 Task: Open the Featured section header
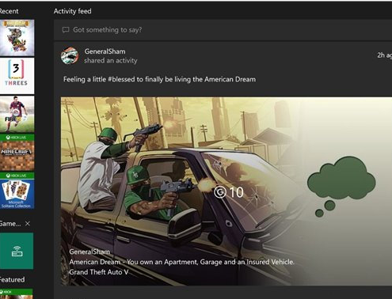12,279
